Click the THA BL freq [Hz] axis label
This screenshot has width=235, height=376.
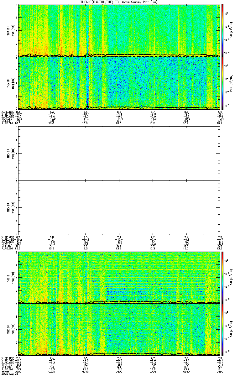click(13, 30)
